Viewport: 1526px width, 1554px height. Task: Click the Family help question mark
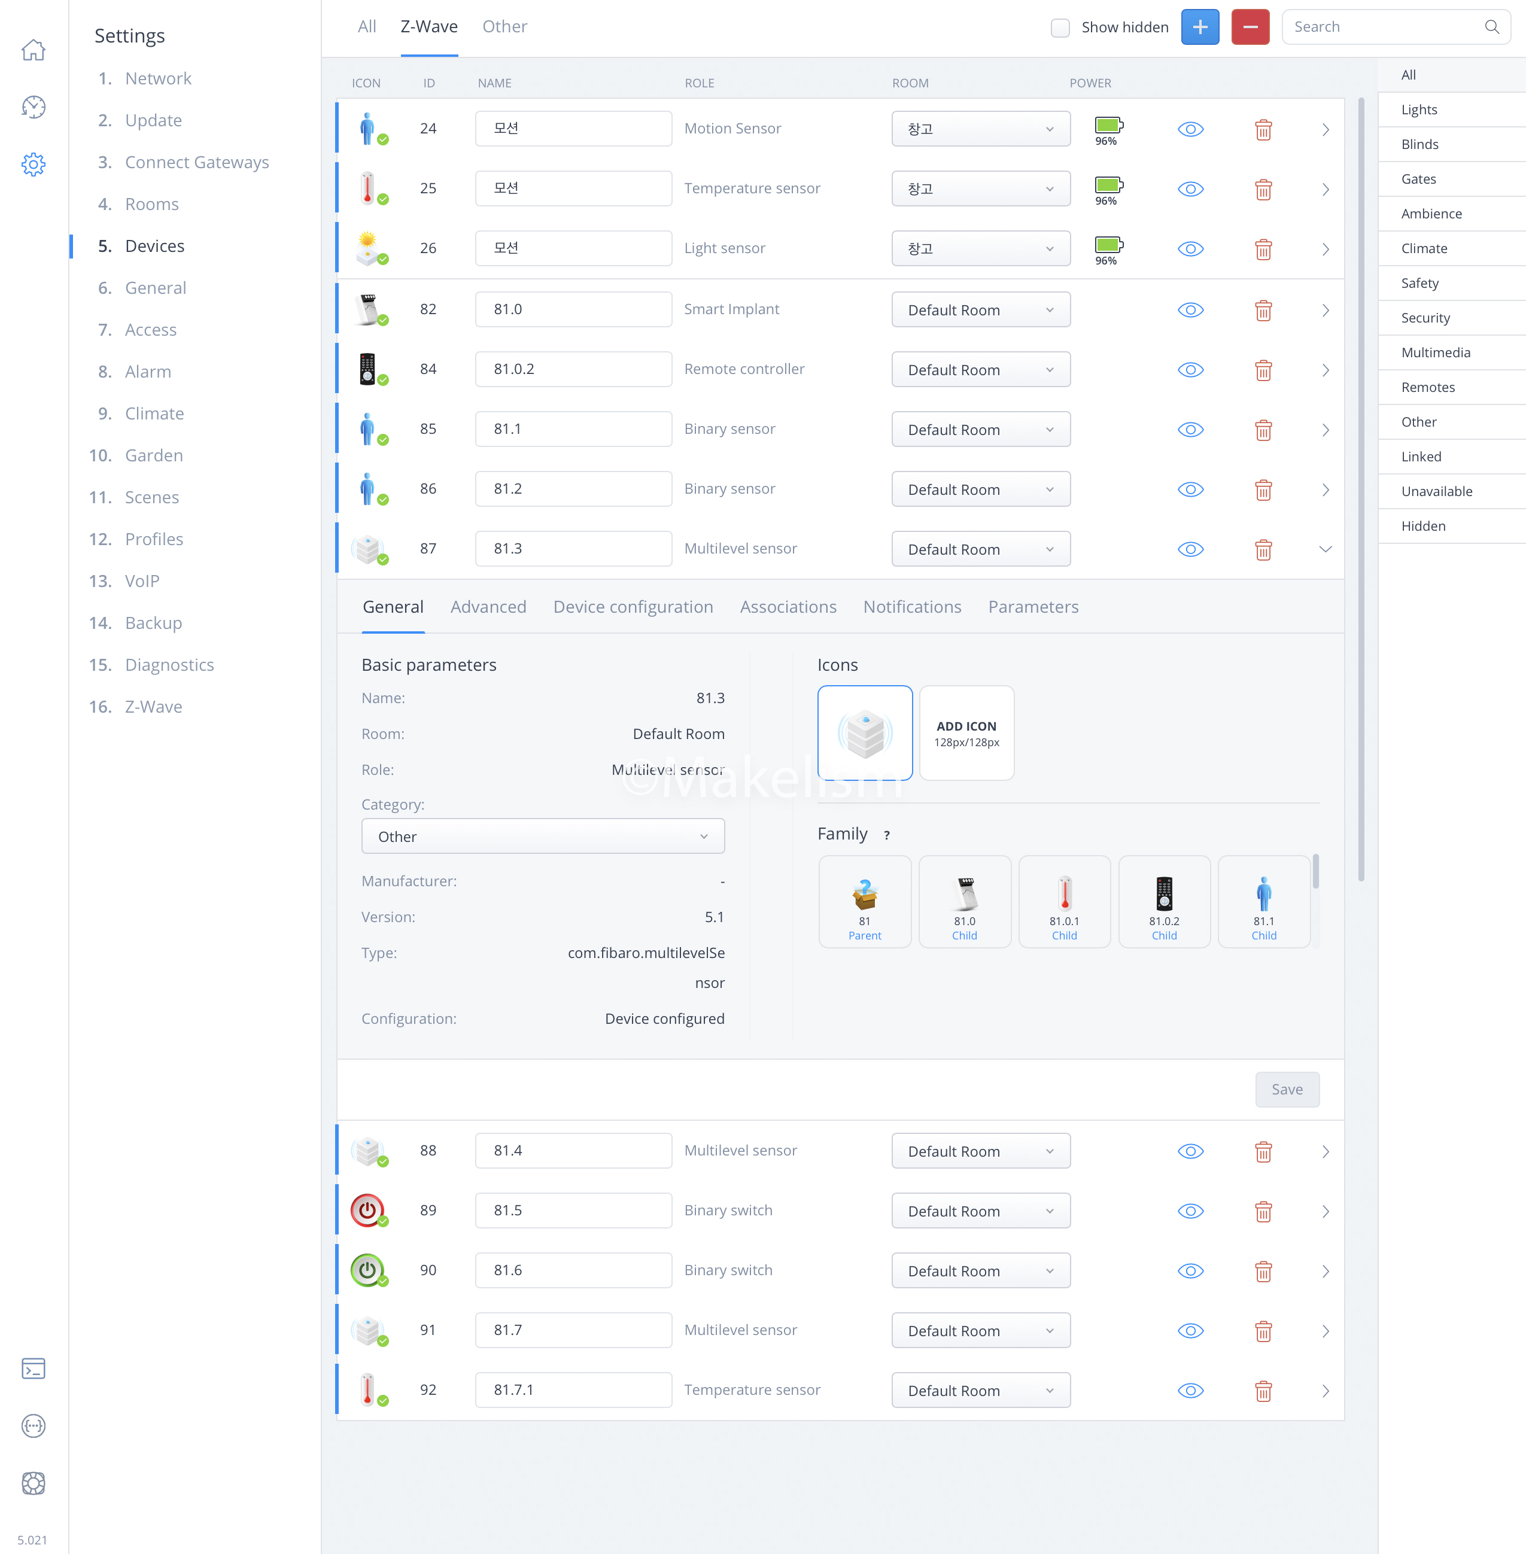[886, 835]
